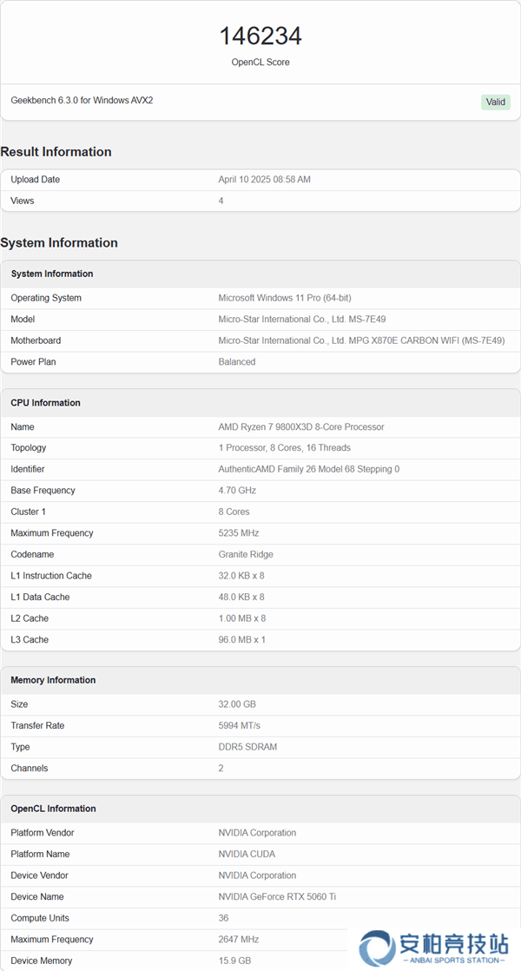This screenshot has width=521, height=971.
Task: Click the Topology value 1 Processor, 8 Cores
Action: [x=284, y=448]
